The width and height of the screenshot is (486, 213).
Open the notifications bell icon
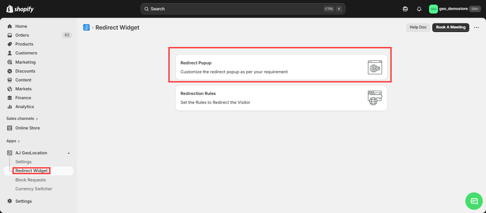(419, 9)
